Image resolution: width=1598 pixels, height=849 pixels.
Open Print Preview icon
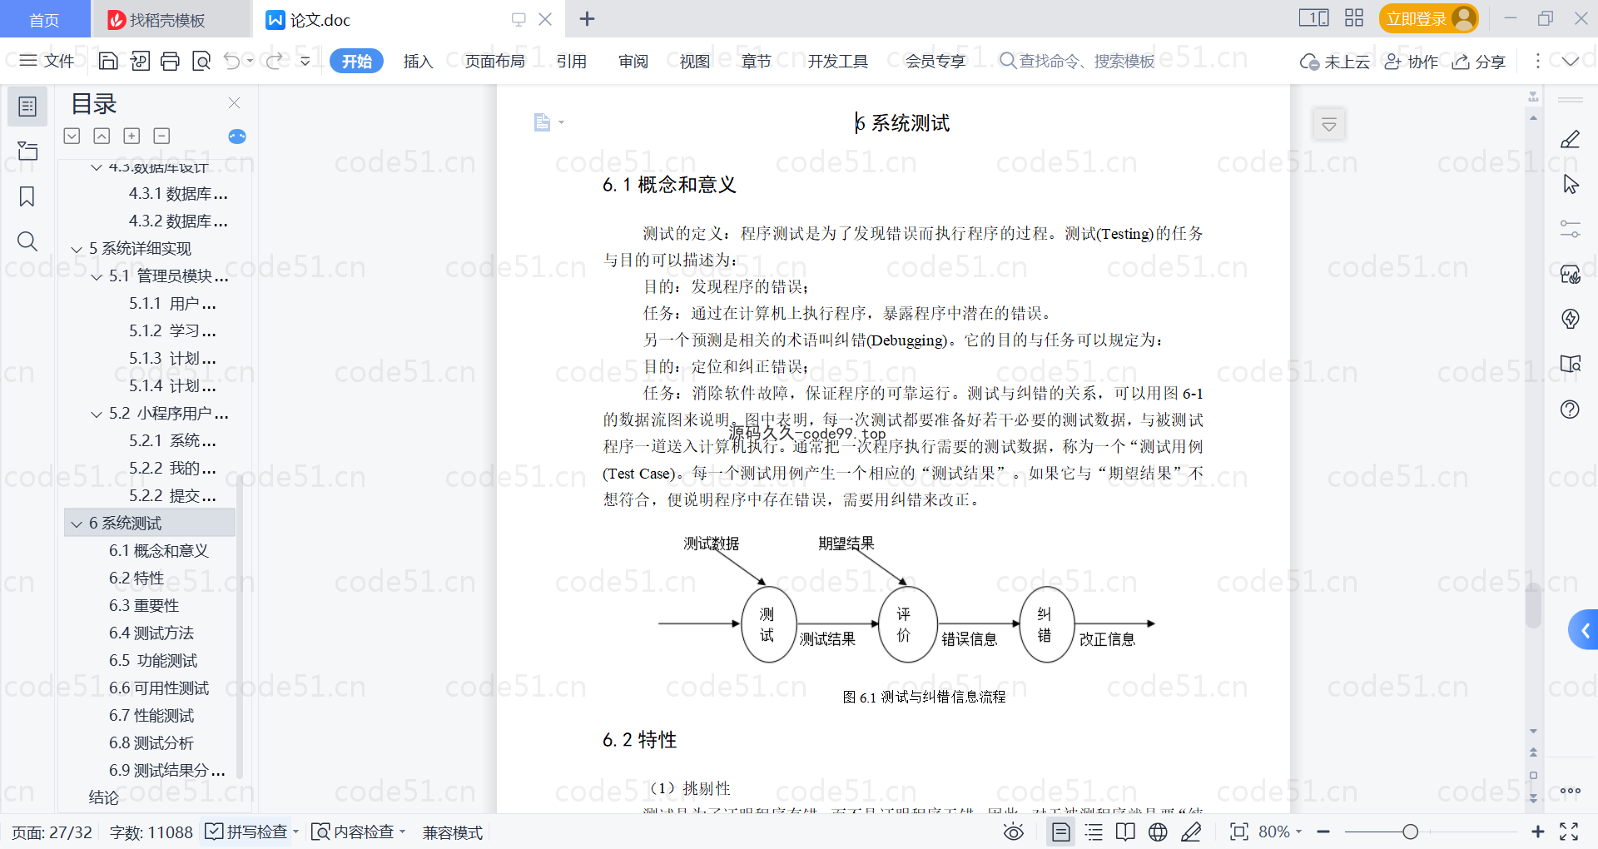tap(201, 61)
